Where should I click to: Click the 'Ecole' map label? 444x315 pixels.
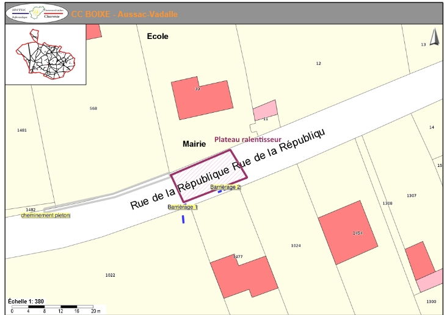pos(158,37)
